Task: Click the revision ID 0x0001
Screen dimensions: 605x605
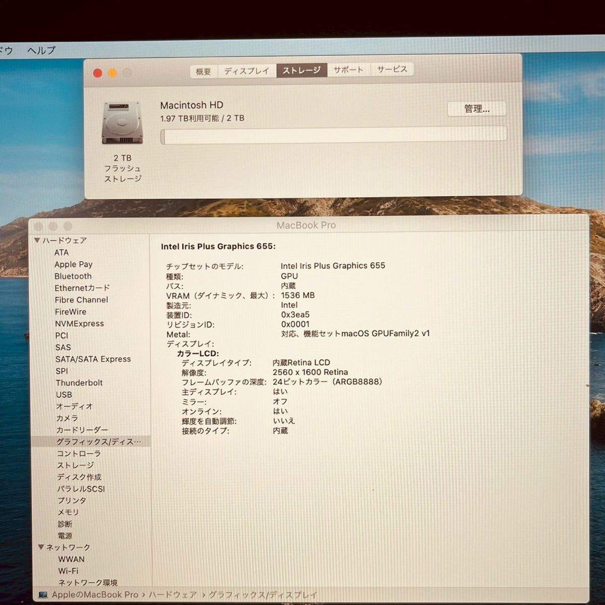Action: [x=295, y=324]
